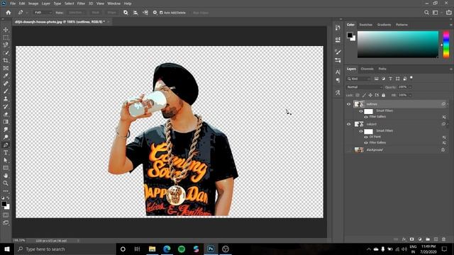454x255 pixels.
Task: Open the Fill slider dropdown arrow
Action: click(410, 95)
